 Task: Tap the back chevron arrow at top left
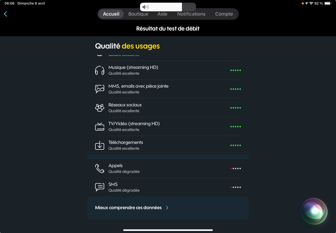[5, 14]
